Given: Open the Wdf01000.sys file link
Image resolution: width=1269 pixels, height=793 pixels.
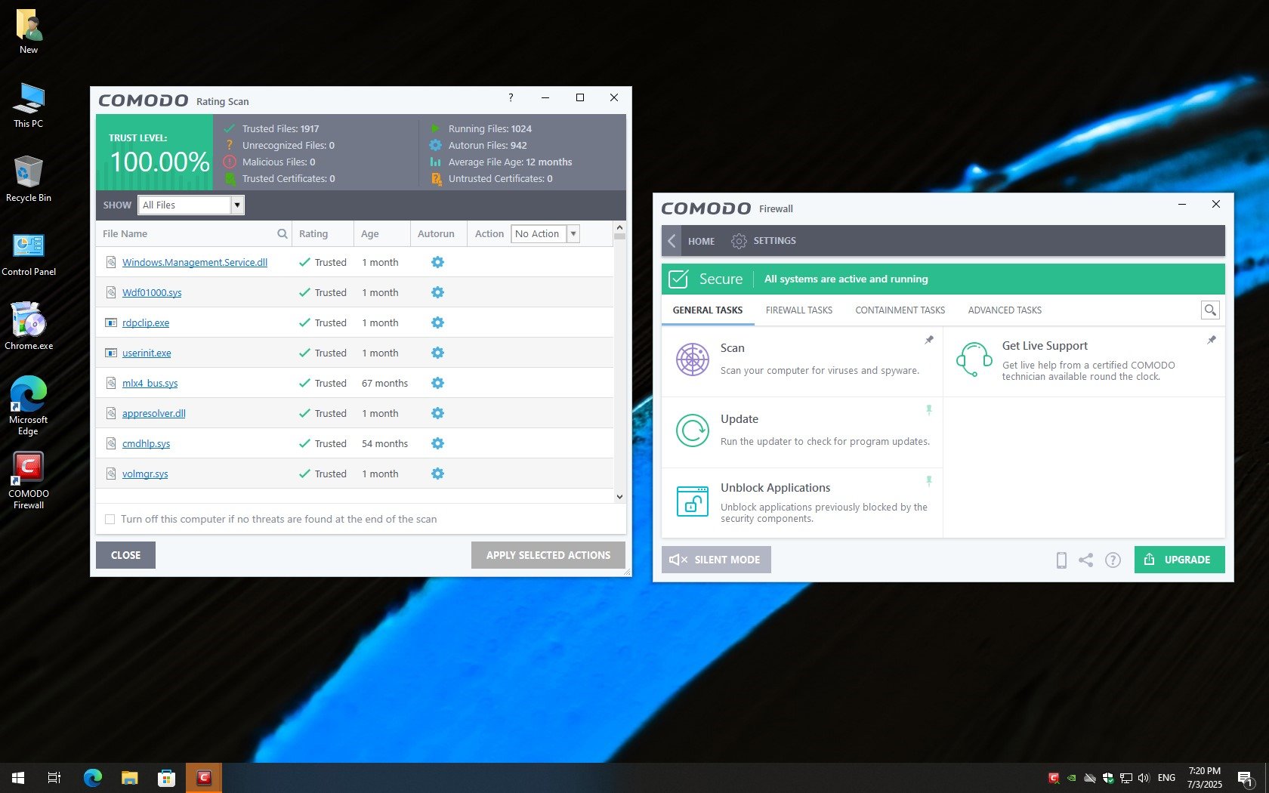Looking at the screenshot, I should point(152,292).
